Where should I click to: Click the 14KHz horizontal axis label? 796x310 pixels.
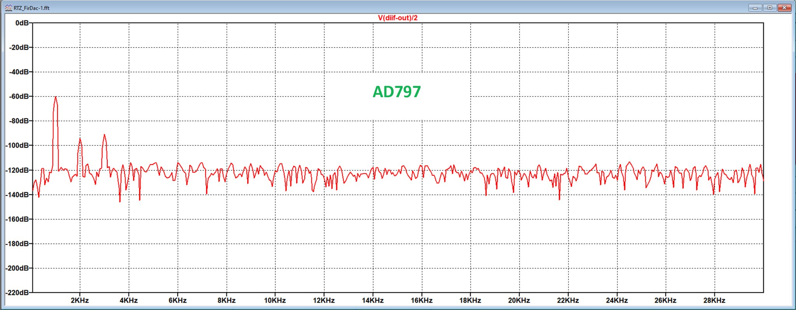[373, 300]
